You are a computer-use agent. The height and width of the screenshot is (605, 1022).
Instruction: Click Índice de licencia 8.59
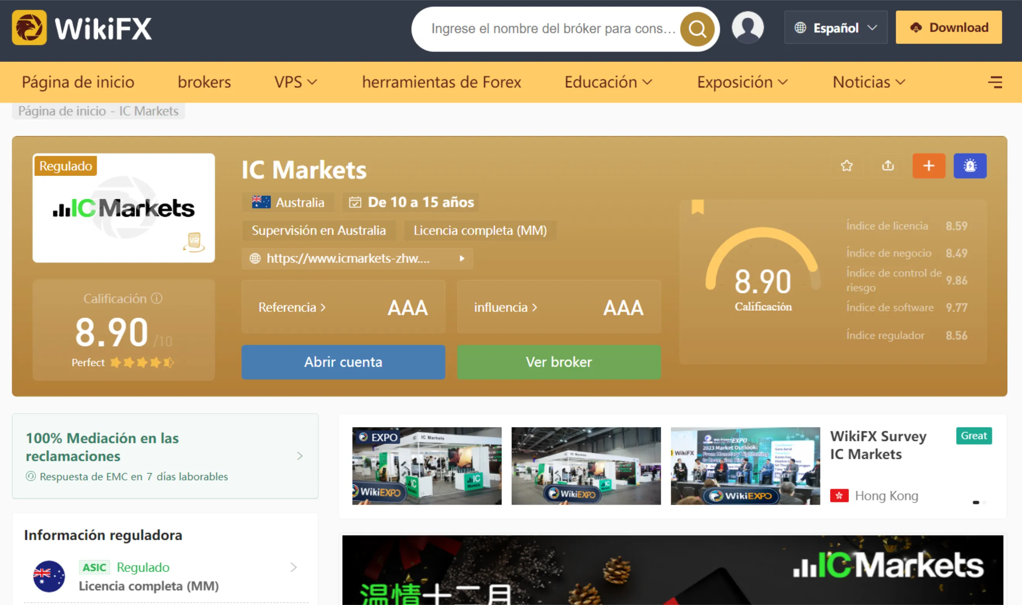click(907, 226)
